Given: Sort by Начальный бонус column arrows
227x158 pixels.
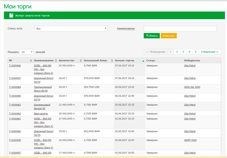Looking at the screenshot, I should [112, 60].
